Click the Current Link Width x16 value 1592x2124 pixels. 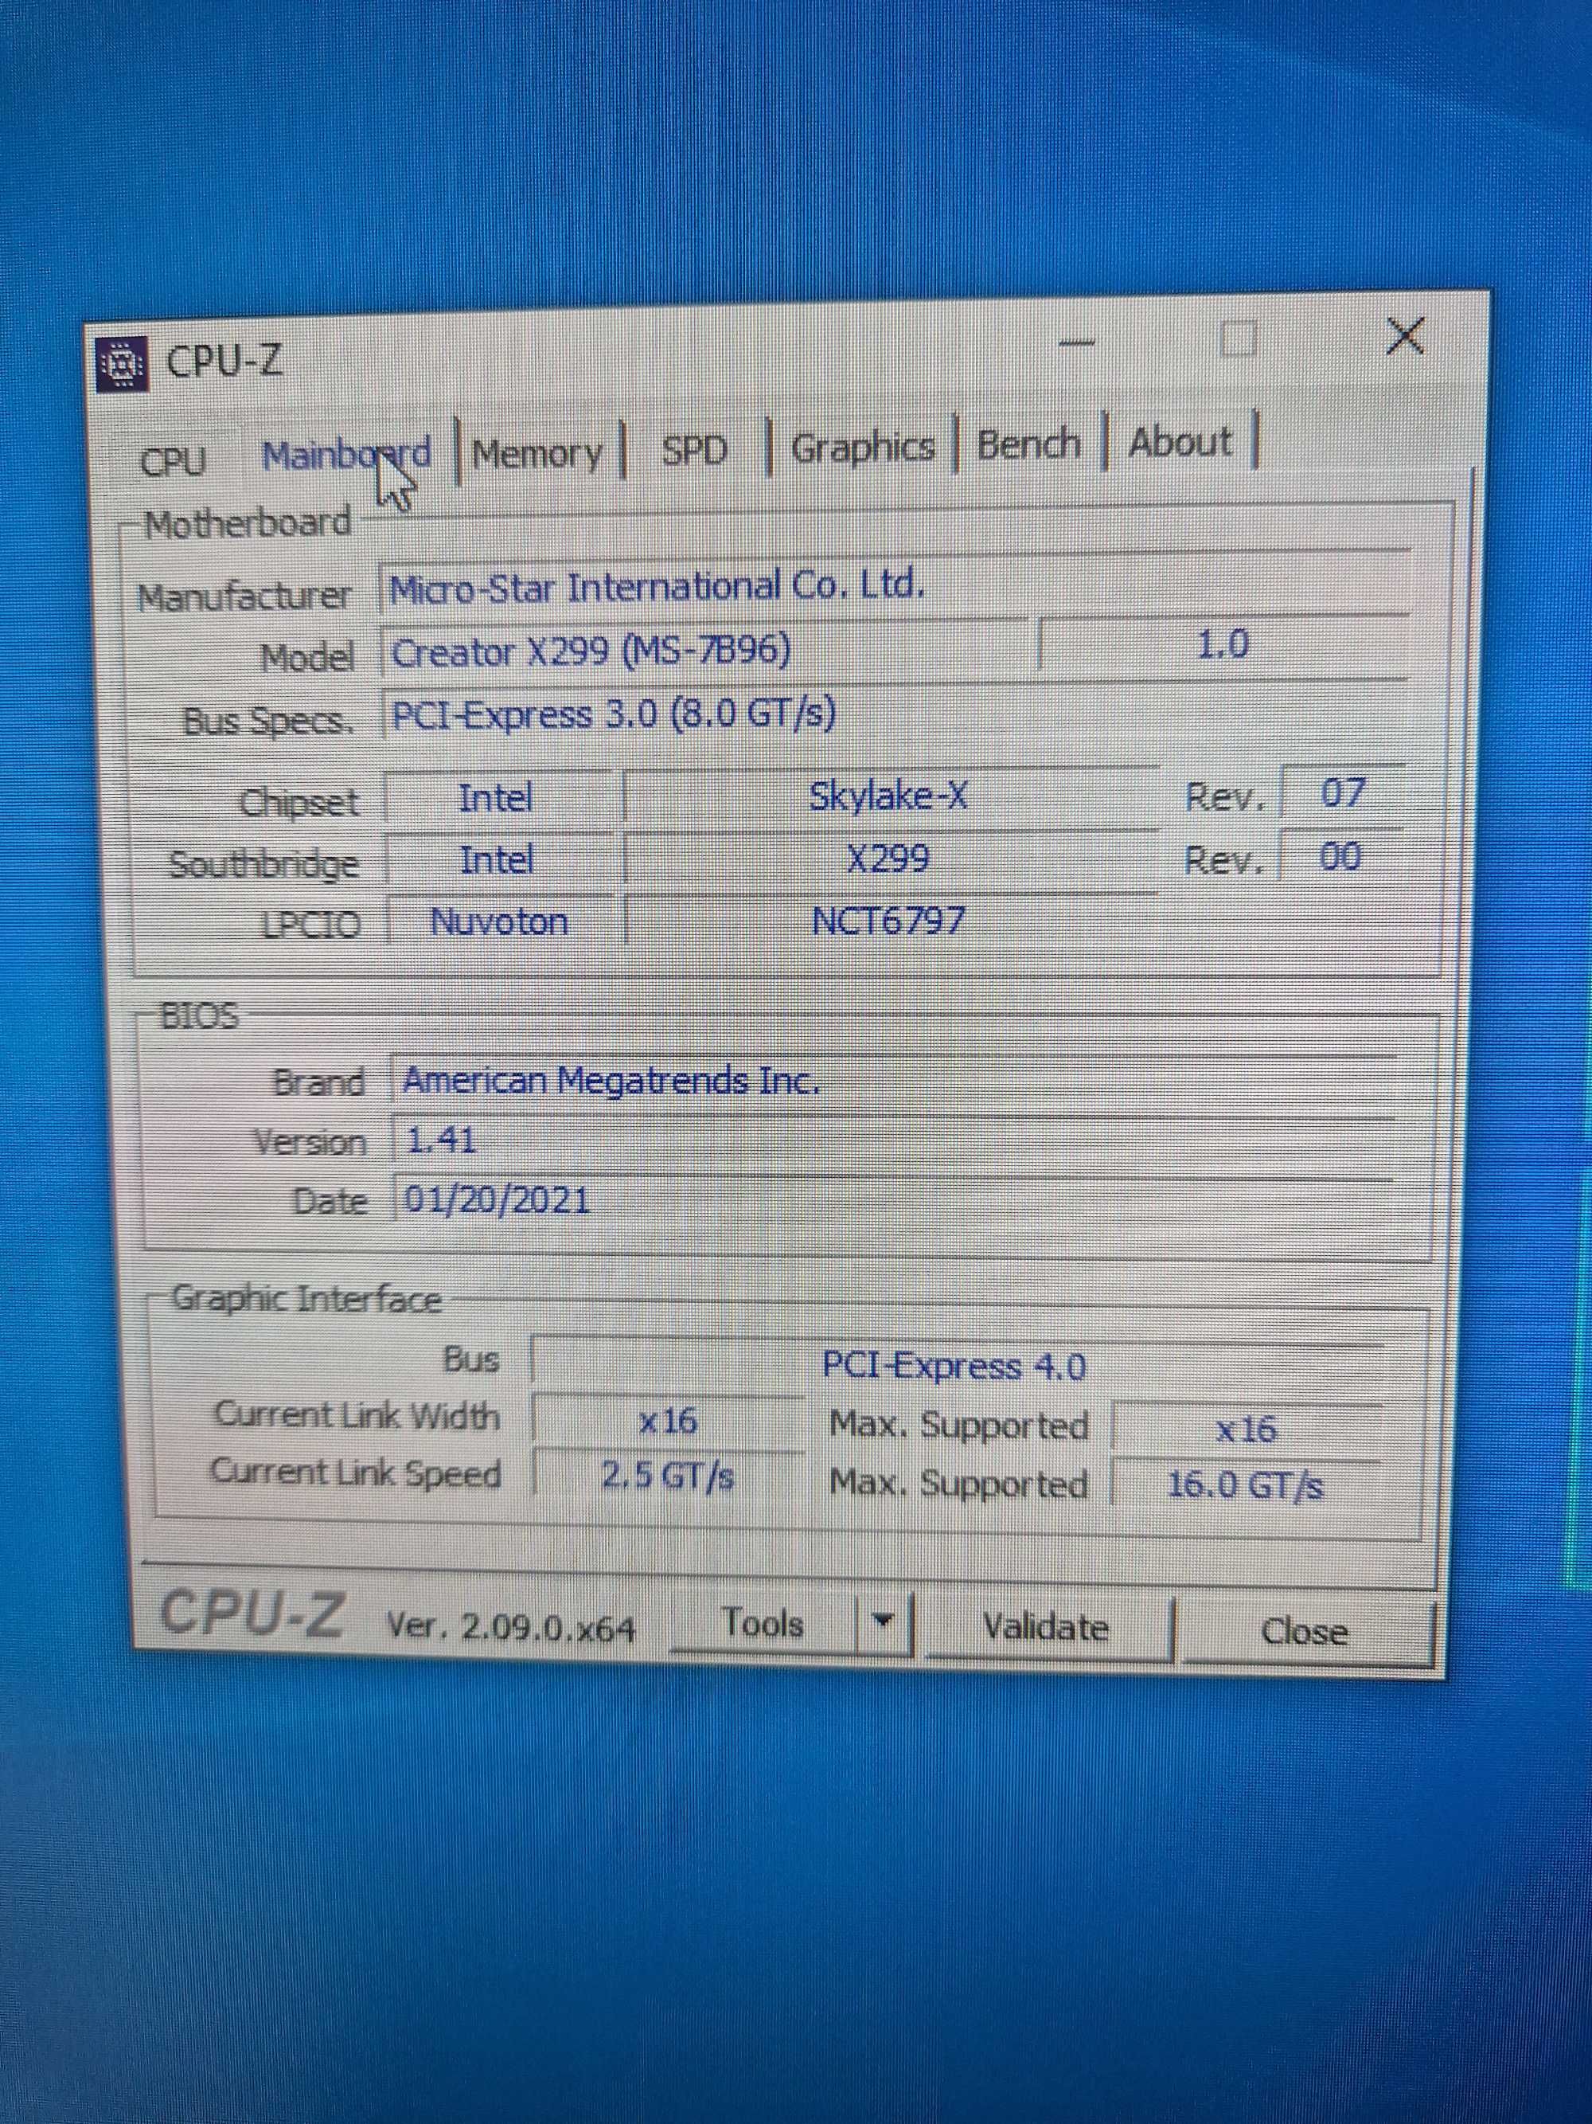click(x=668, y=1421)
